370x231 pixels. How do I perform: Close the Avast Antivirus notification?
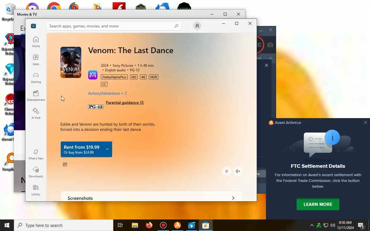[365, 122]
